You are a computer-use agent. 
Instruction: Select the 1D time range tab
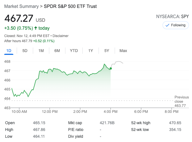tap(9, 51)
